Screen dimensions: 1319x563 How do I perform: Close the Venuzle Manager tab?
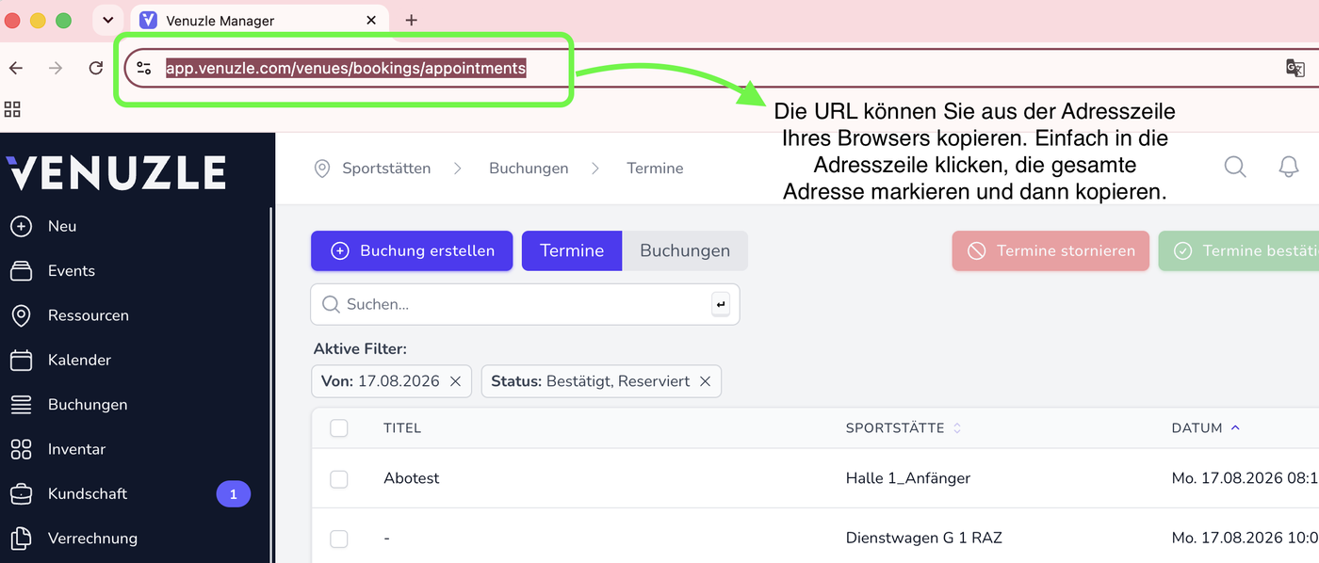(x=371, y=20)
